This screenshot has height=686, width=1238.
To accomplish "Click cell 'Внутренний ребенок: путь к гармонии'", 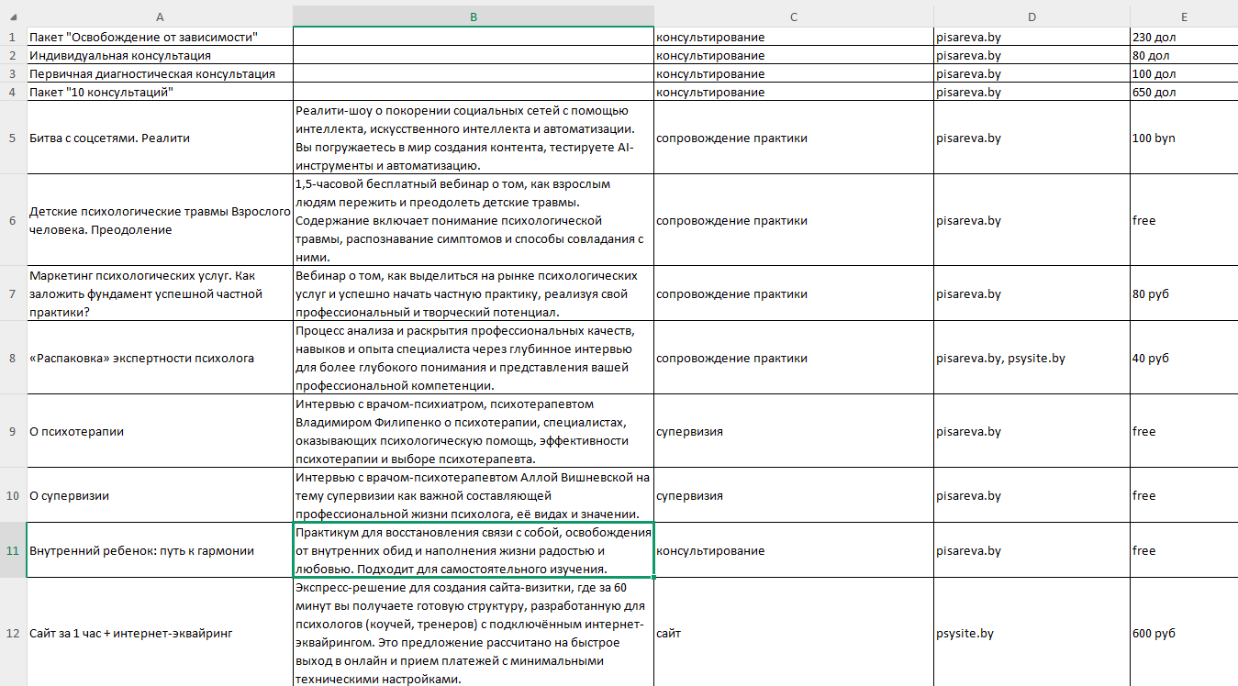I will click(x=160, y=550).
